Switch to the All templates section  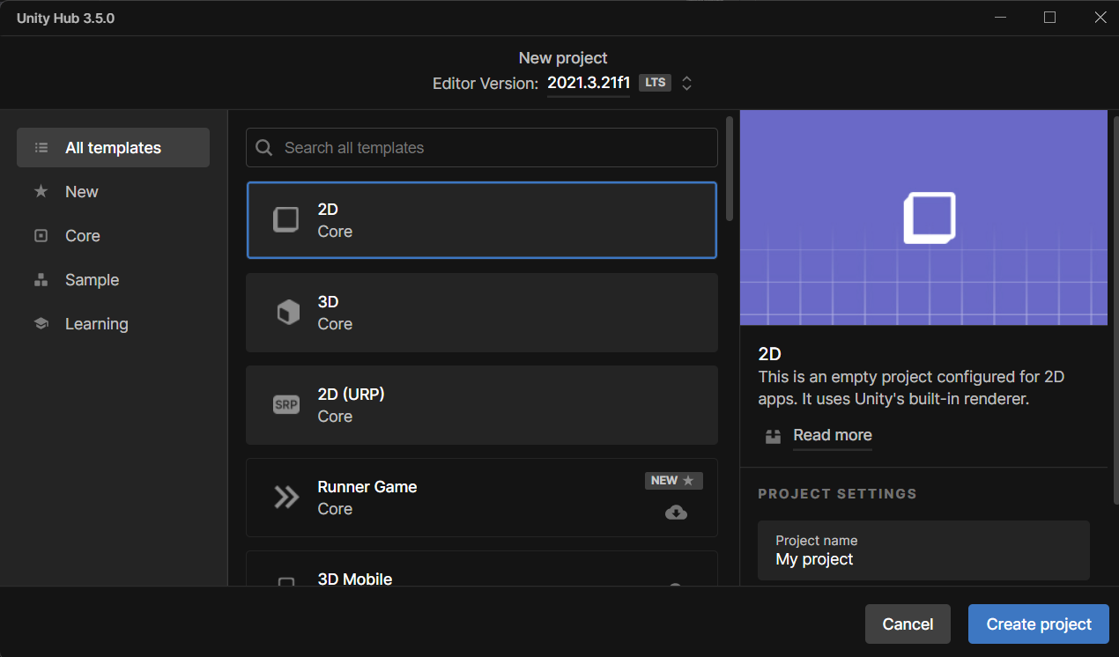pyautogui.click(x=112, y=147)
